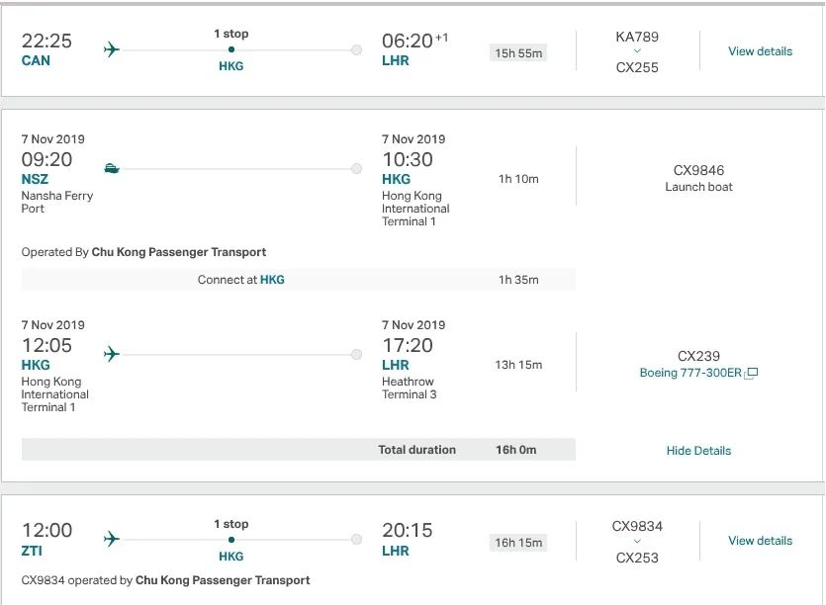The width and height of the screenshot is (826, 605).
Task: Click the HKG stop label on first flight
Action: click(230, 66)
